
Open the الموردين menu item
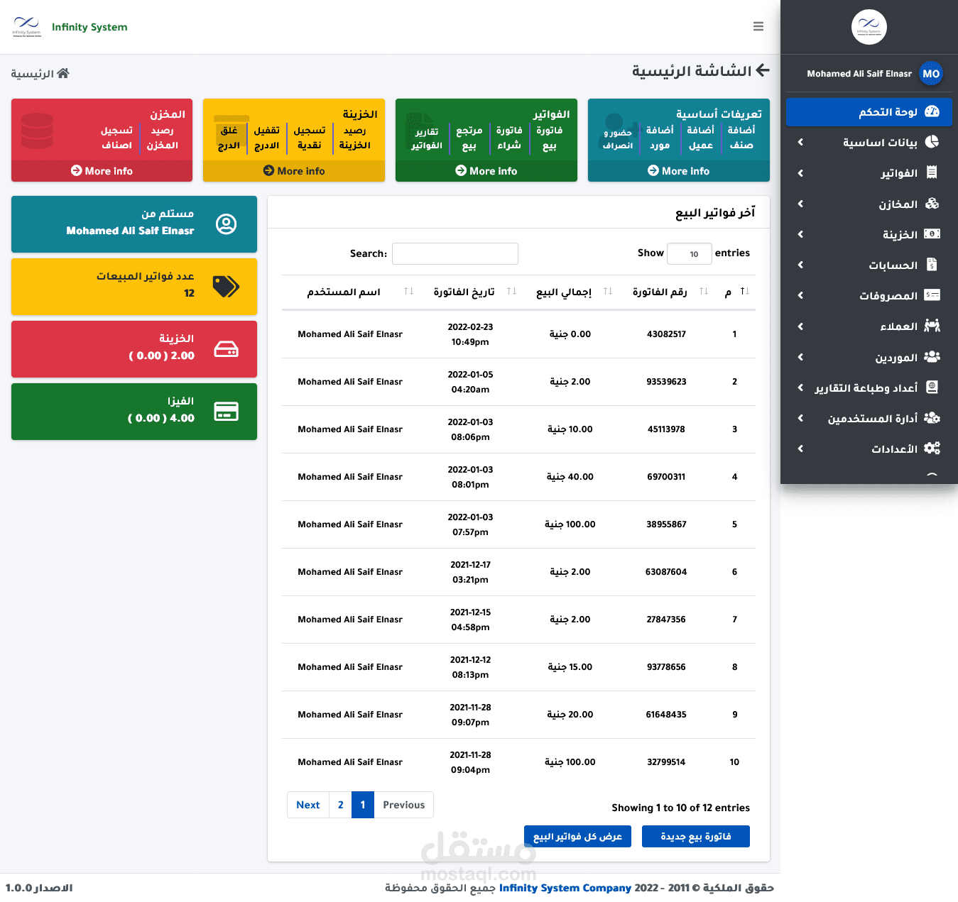tap(869, 357)
